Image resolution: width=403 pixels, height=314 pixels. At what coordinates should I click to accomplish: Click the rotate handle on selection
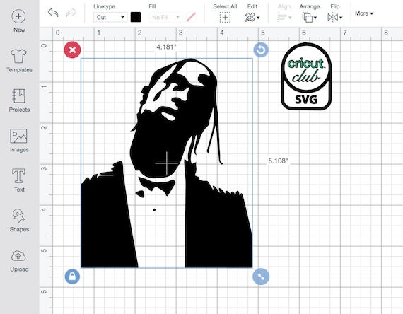(x=261, y=50)
